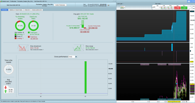This screenshot has height=103, width=195.
Task: Click the green daily gain bar for 03
Action: pos(85,77)
